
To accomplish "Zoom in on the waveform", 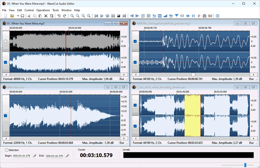I will (x=72, y=16).
